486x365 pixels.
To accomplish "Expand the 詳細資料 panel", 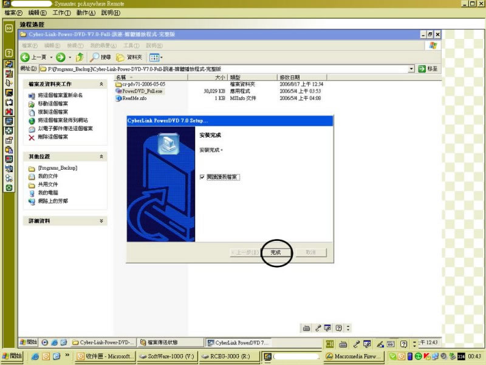I will click(101, 221).
